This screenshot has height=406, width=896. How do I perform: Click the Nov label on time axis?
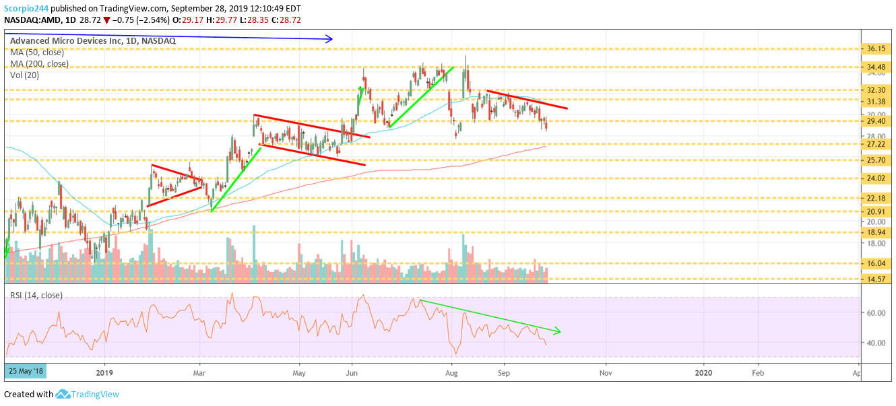coord(606,372)
